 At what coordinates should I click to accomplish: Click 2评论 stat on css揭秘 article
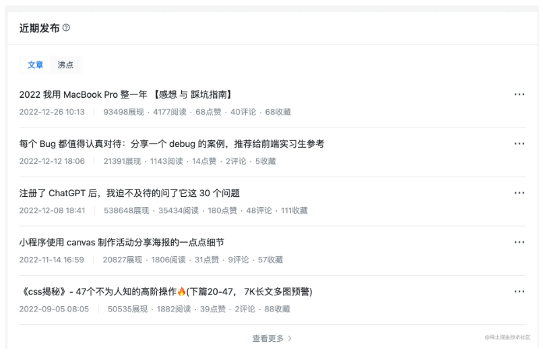point(245,309)
